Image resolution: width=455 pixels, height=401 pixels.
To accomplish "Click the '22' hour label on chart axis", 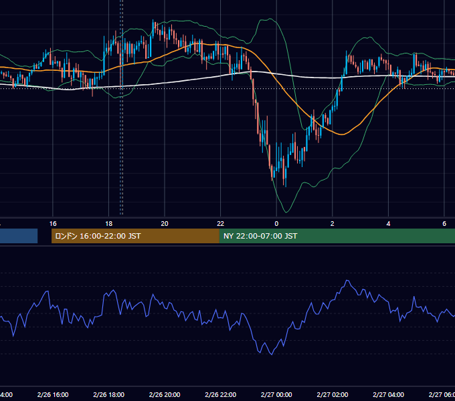I will pos(221,224).
